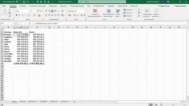
Task: Apply the percent number style
Action: point(74,15)
